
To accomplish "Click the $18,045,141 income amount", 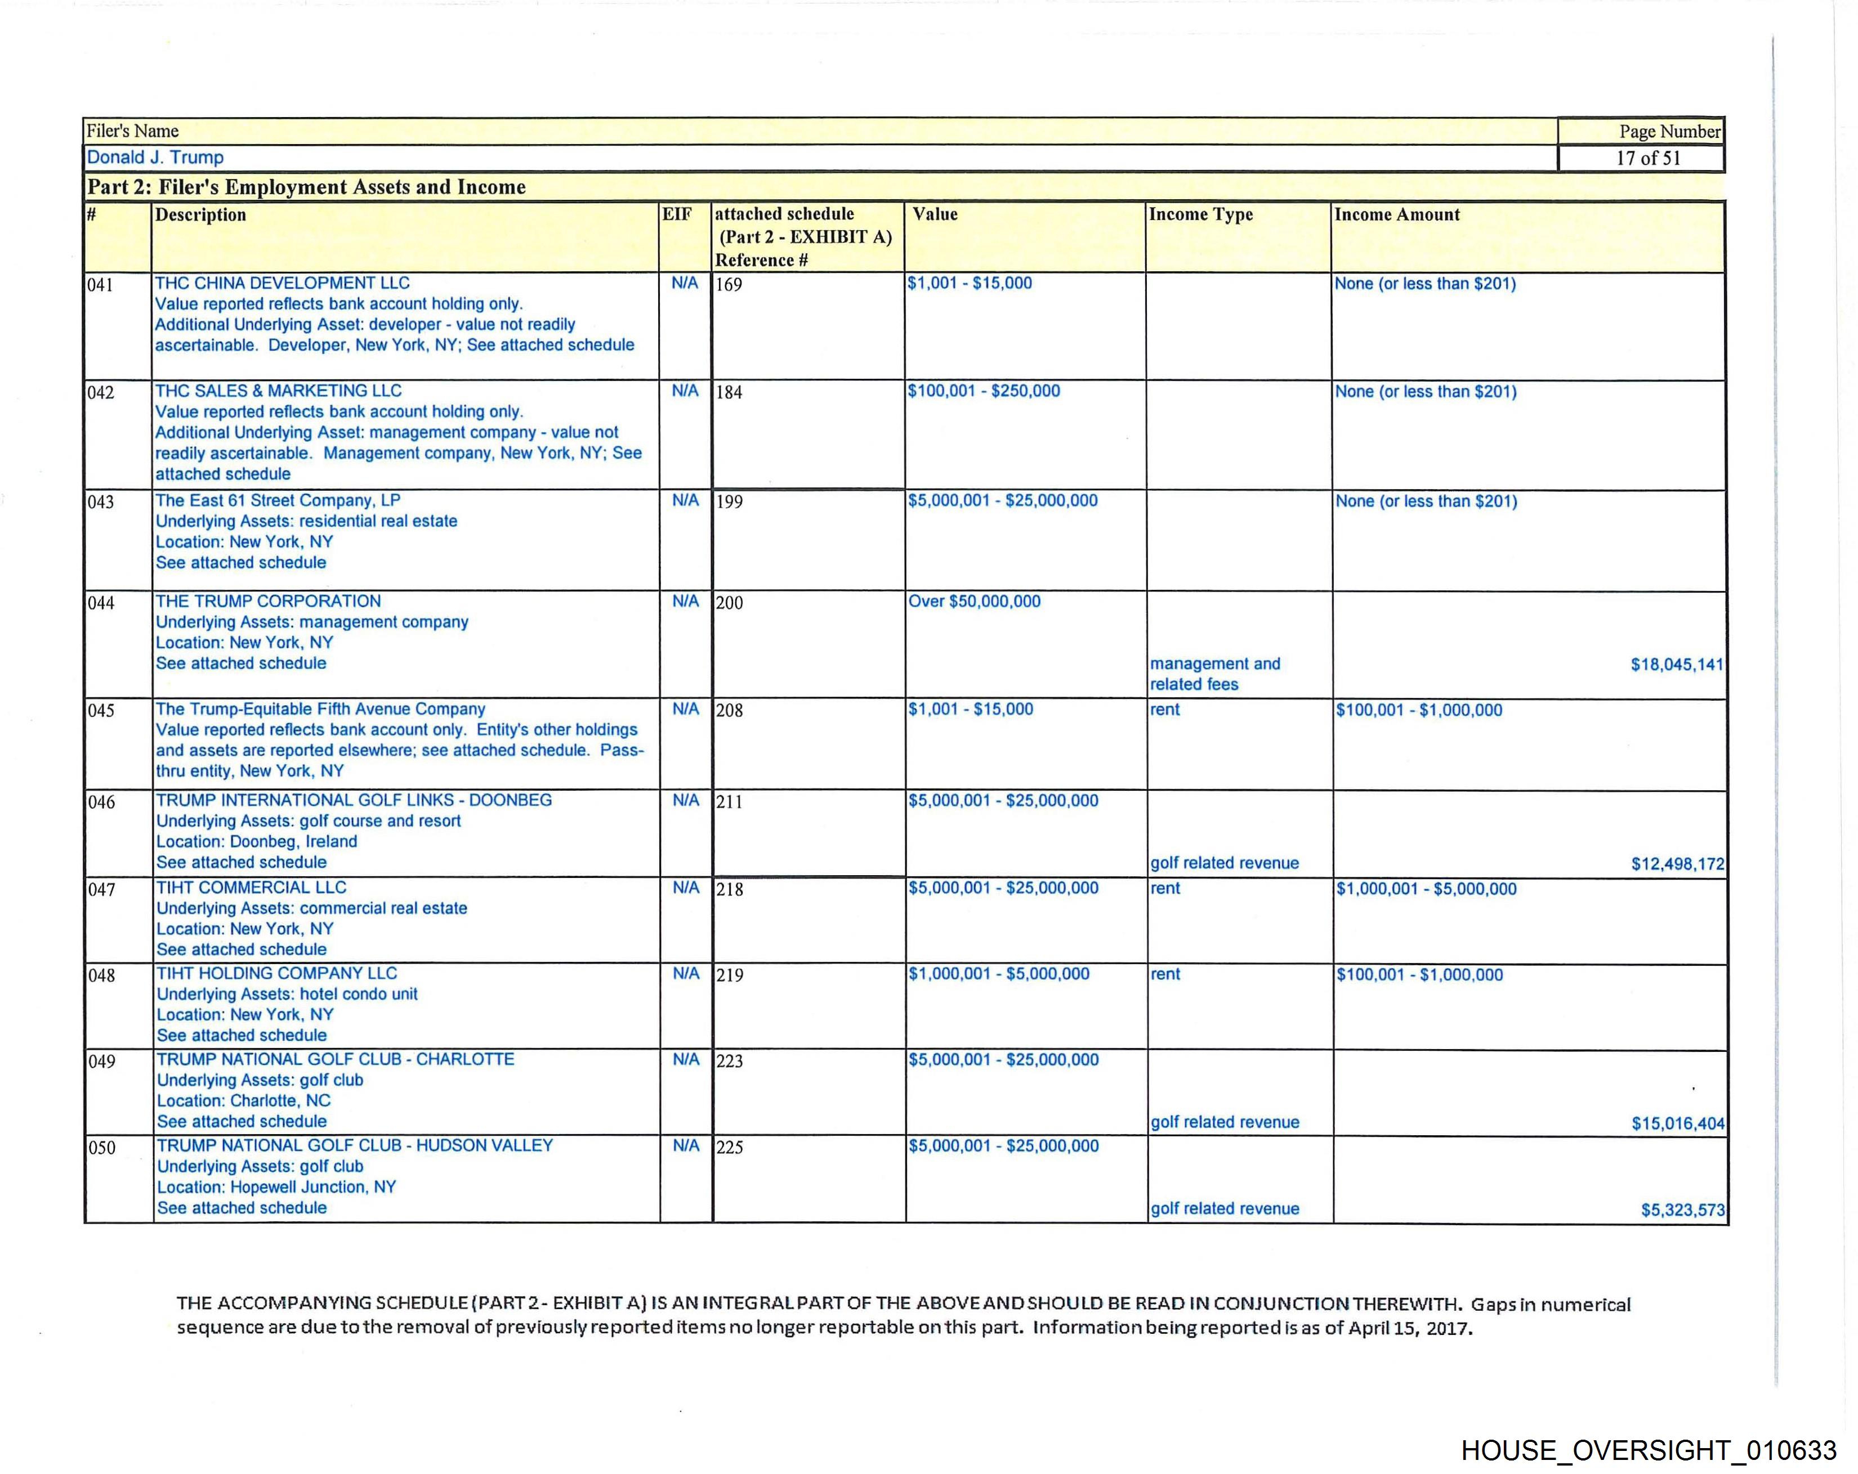I will tap(1676, 665).
